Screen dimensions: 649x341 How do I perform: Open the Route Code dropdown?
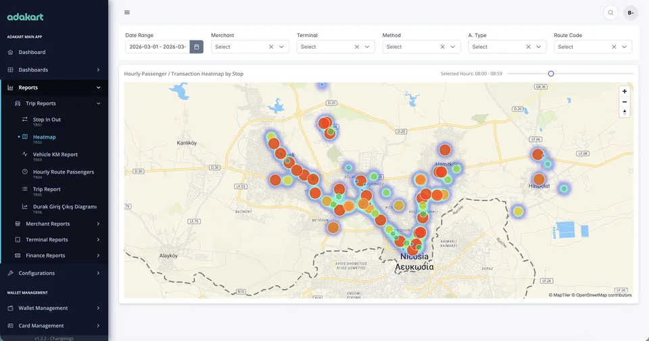point(624,47)
